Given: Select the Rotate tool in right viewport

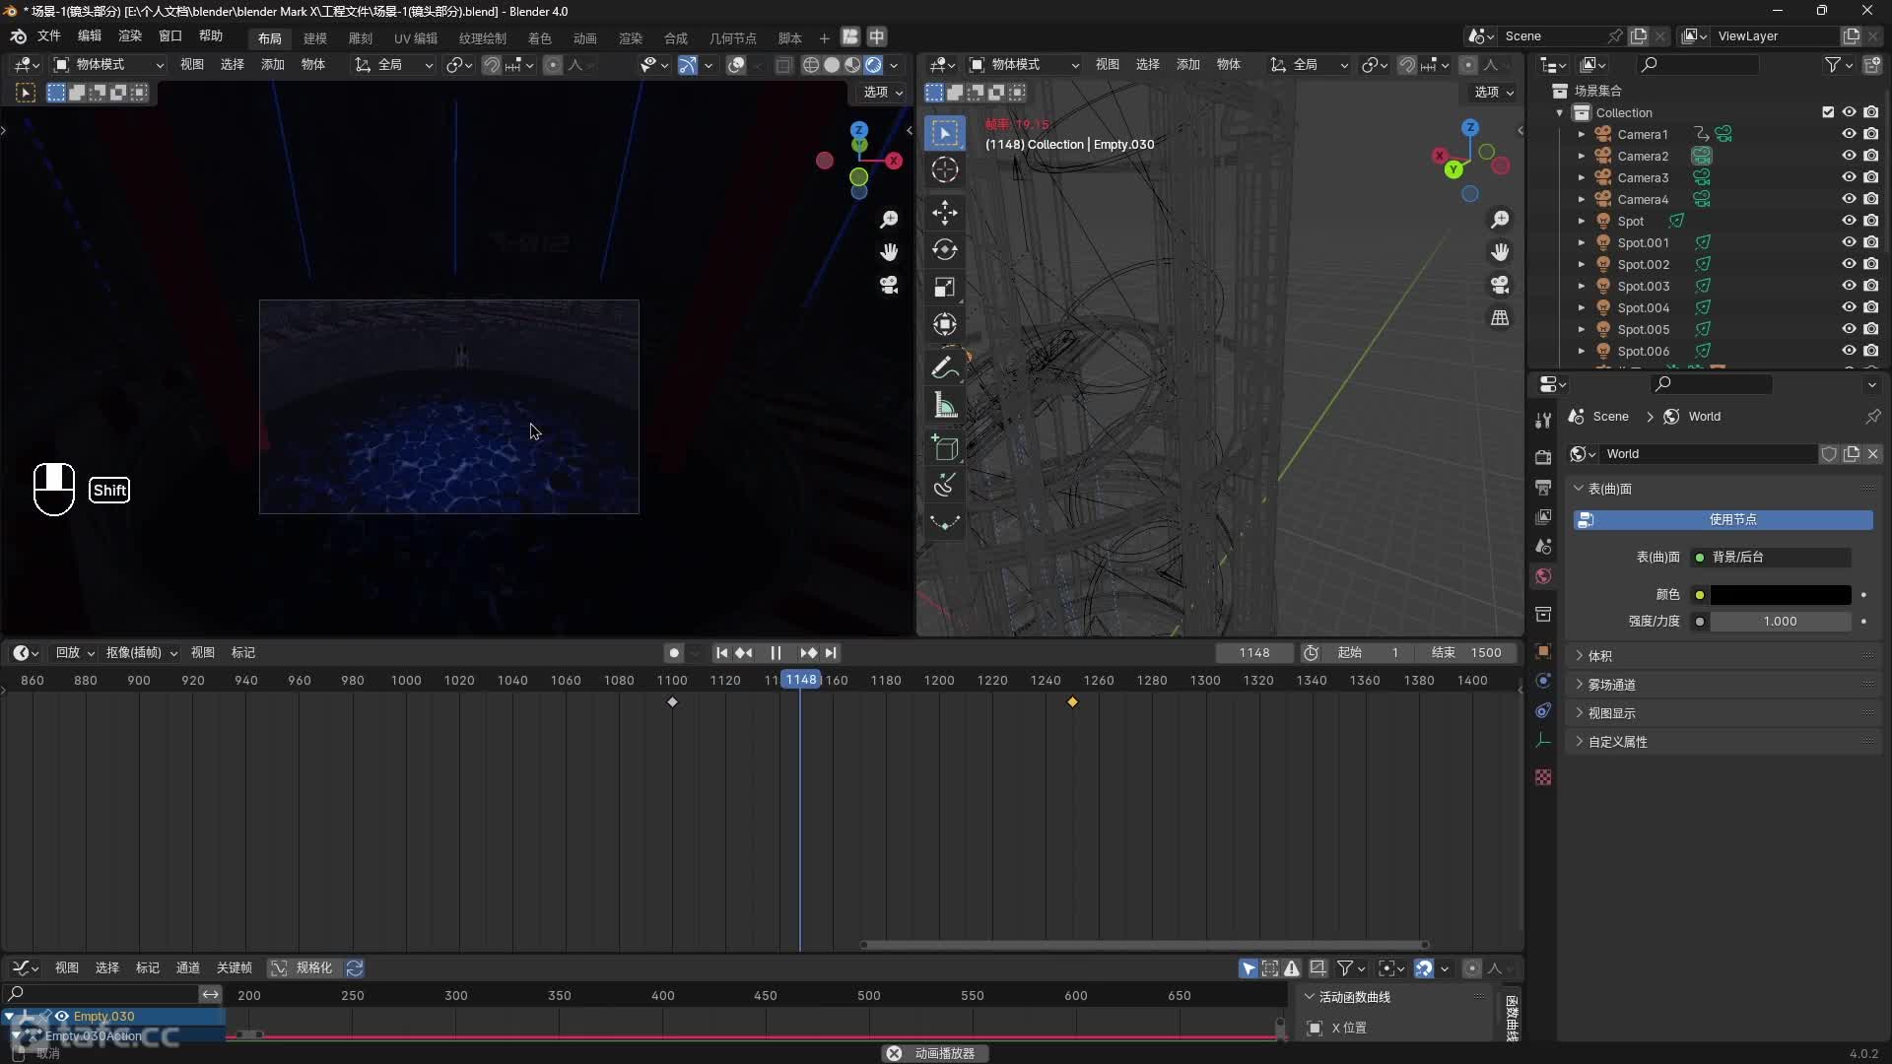Looking at the screenshot, I should tap(944, 249).
